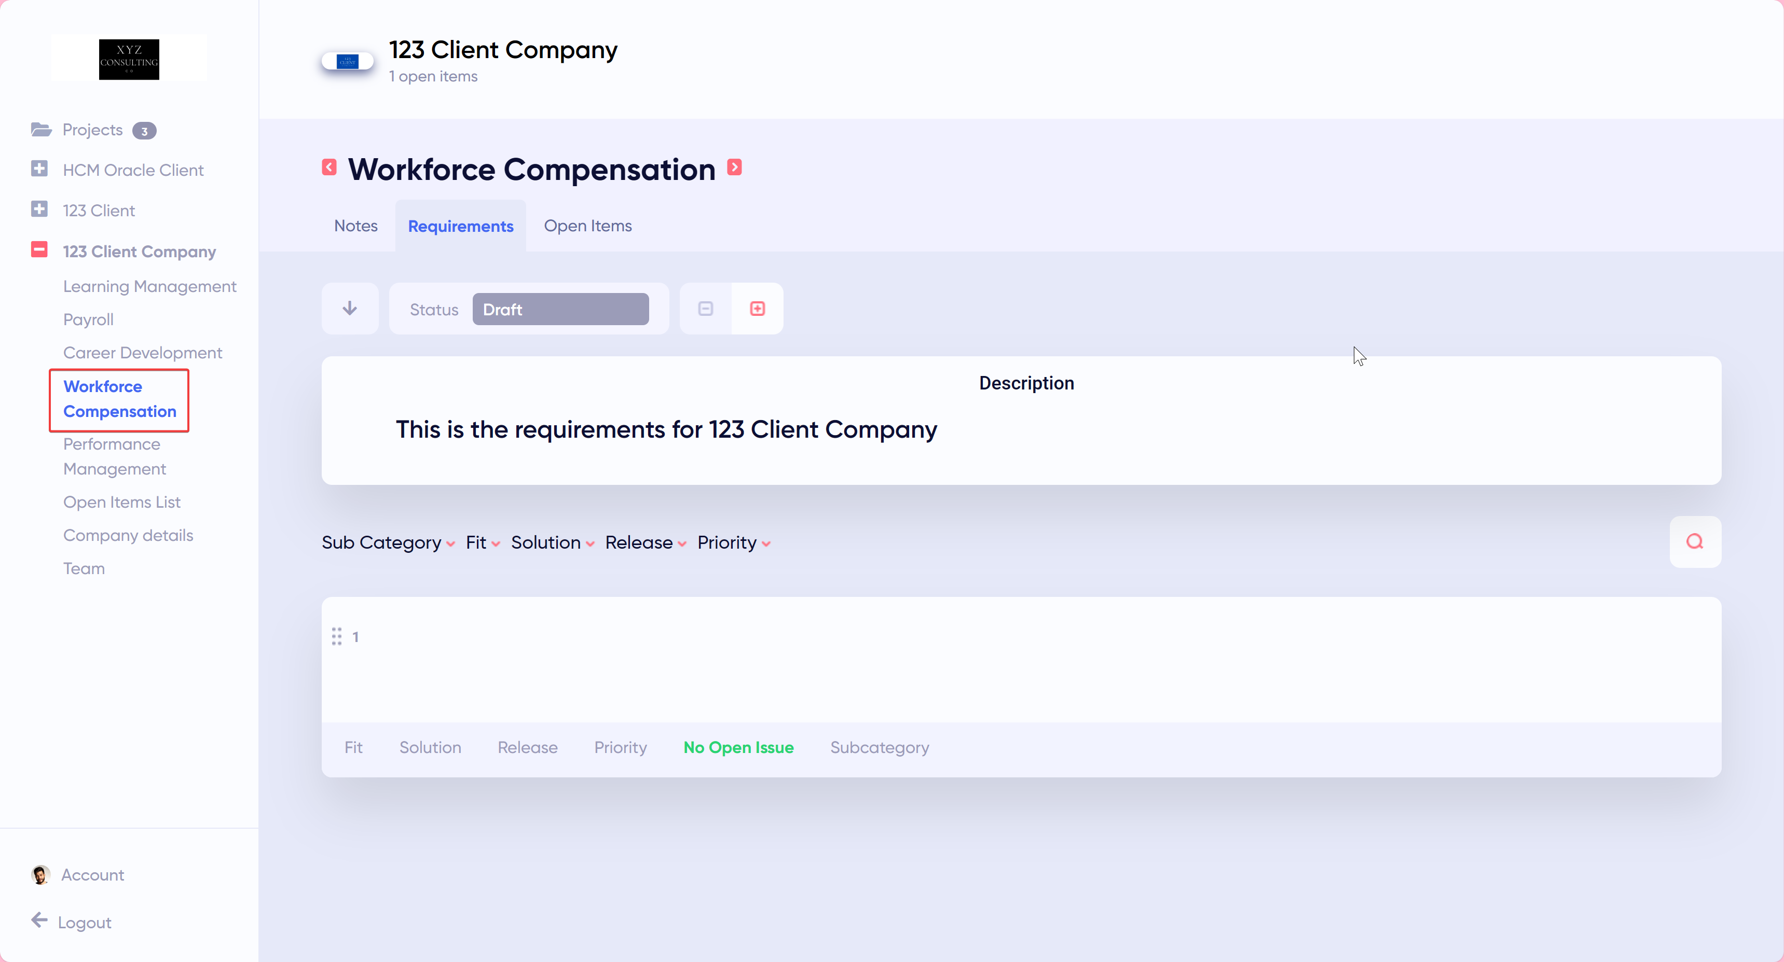Collapse the 123 Client Company tree
The image size is (1784, 962).
pos(39,250)
